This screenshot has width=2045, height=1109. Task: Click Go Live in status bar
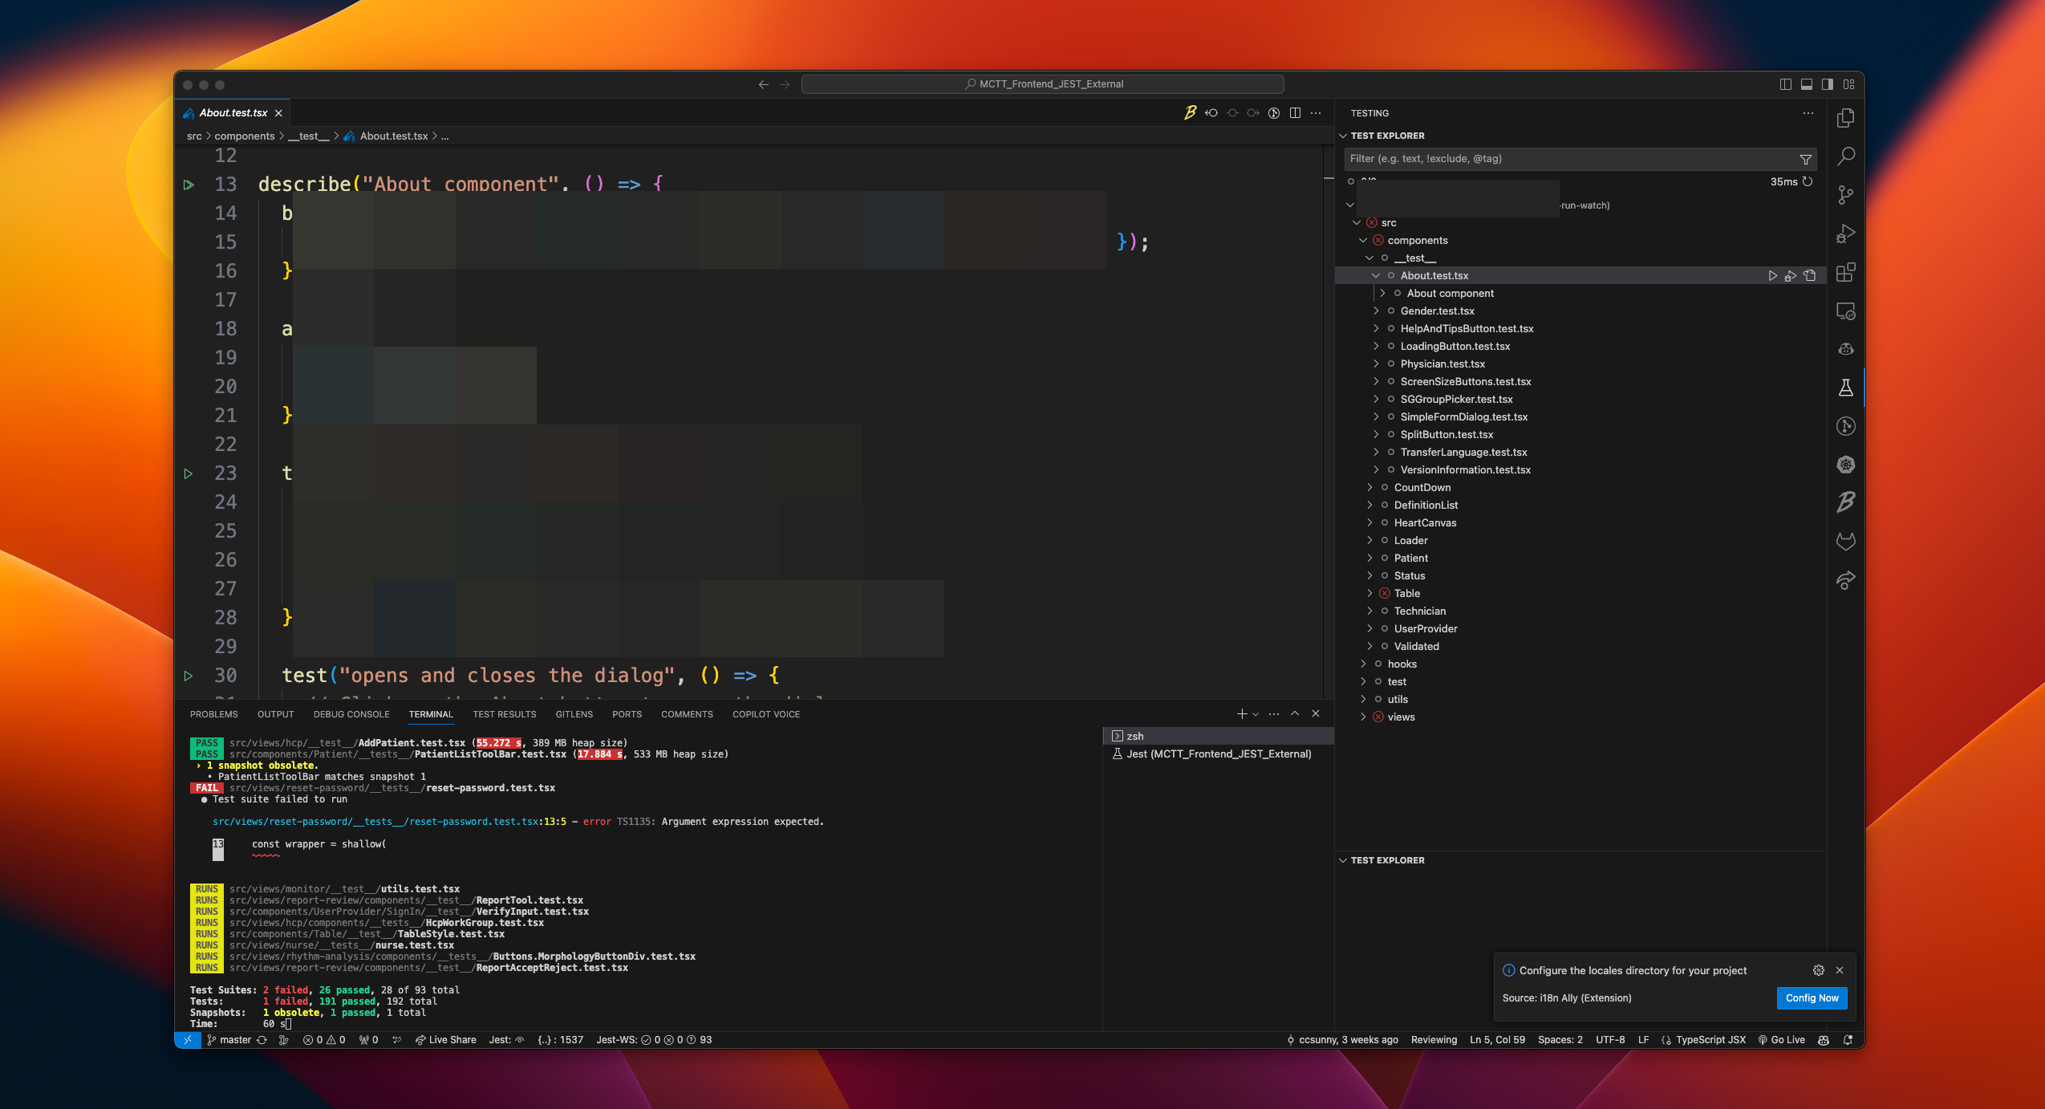tap(1782, 1039)
